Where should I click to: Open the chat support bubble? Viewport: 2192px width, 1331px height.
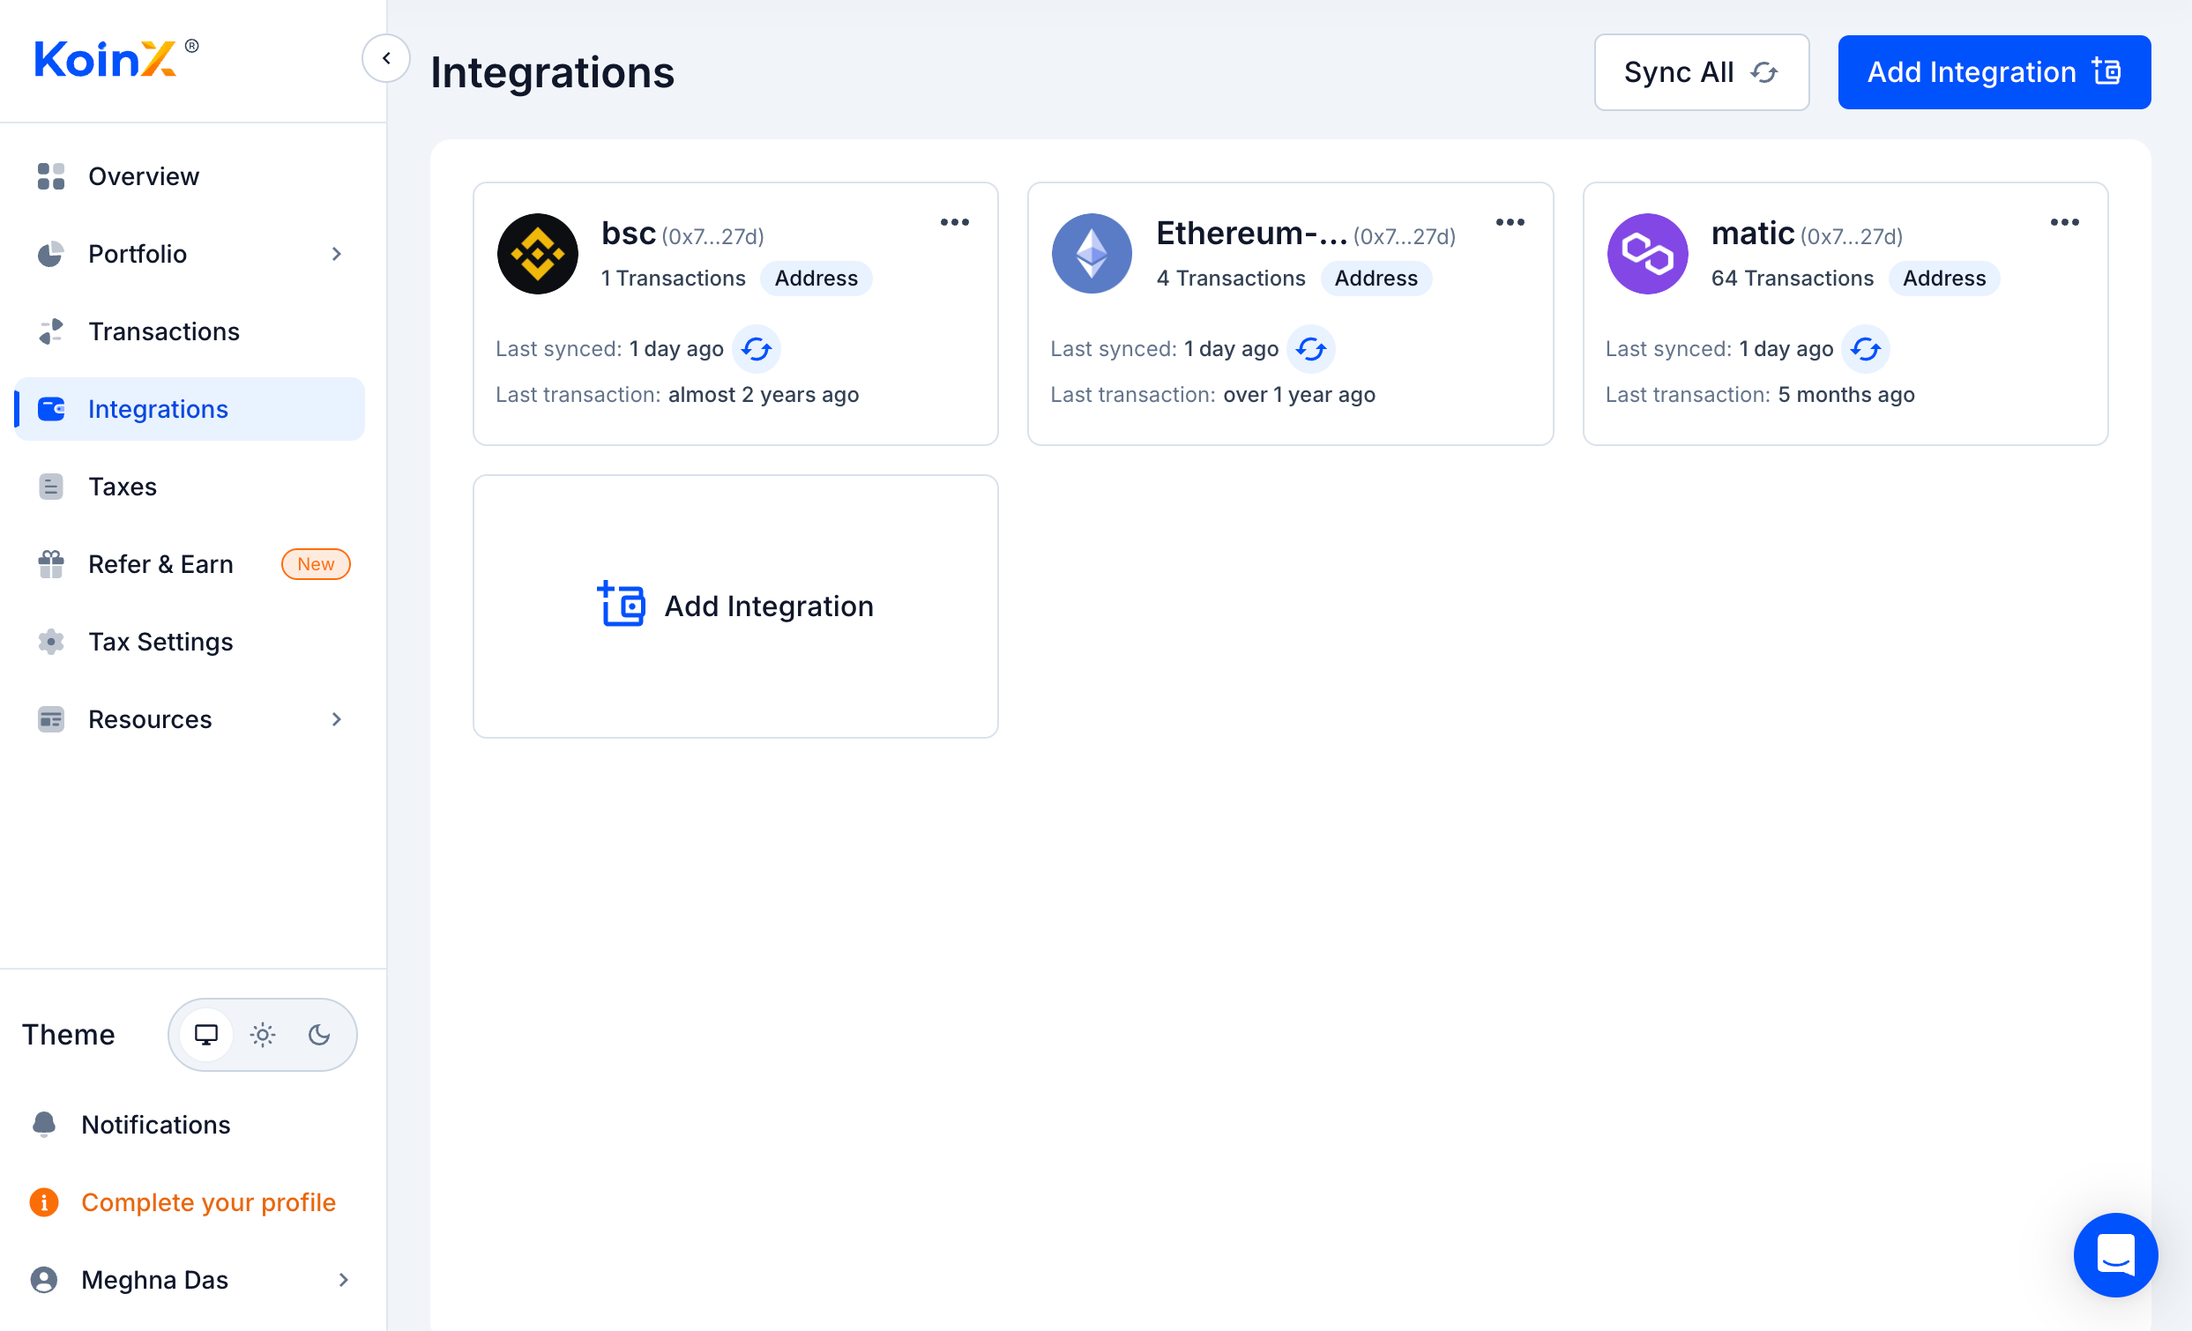click(x=2114, y=1254)
